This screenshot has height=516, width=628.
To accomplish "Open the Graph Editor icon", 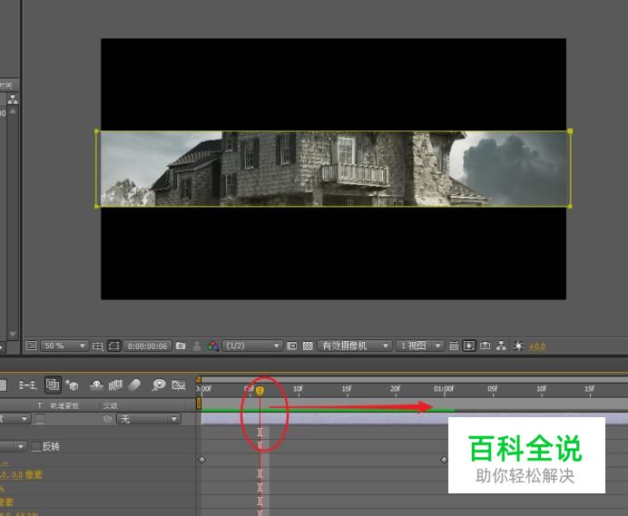I will [x=178, y=385].
